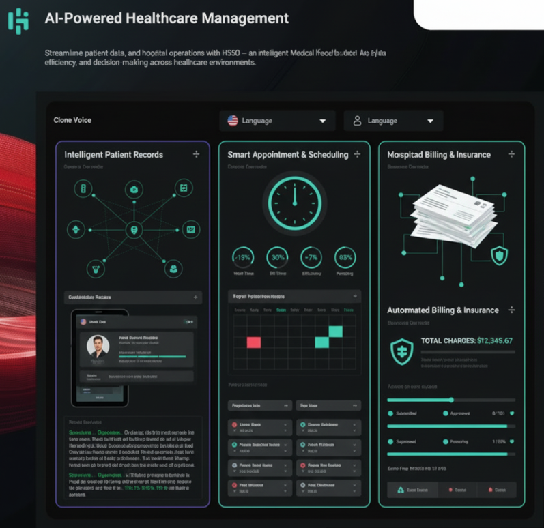Expand the Automated Billing & Insurance section
Viewport: 544px width, 528px height.
pos(511,310)
